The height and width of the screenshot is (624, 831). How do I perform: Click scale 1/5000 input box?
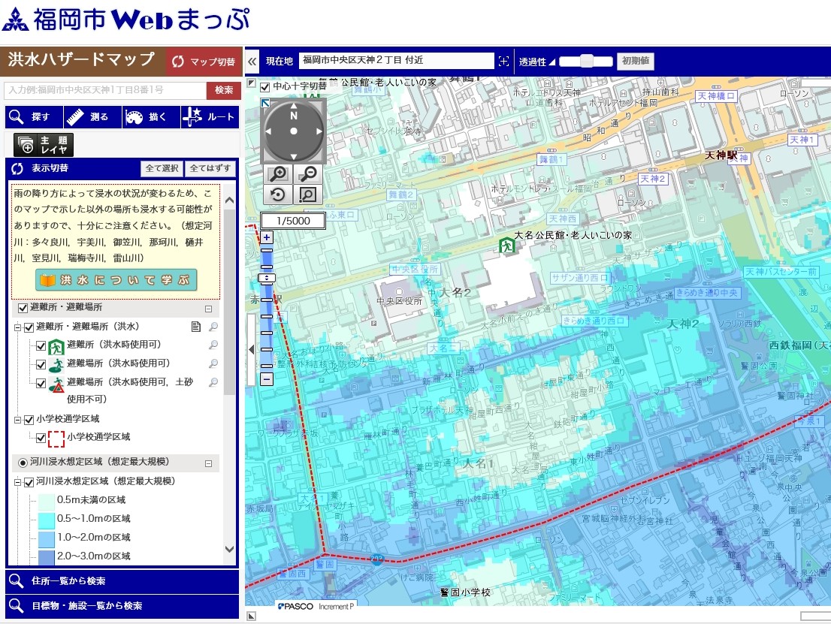[293, 221]
